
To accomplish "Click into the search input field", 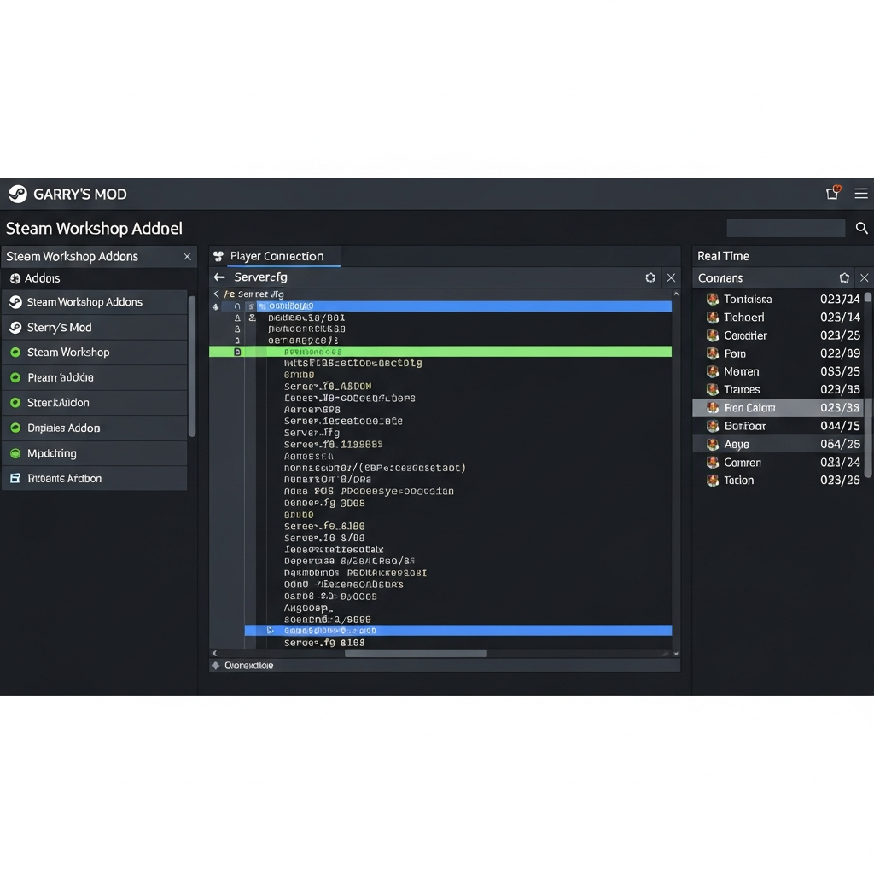I will pyautogui.click(x=786, y=228).
